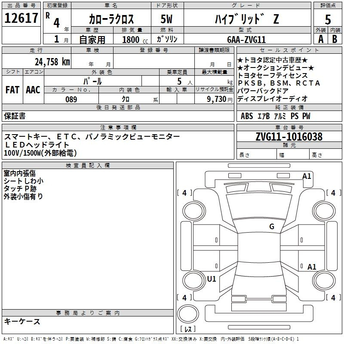Screen dimensions: 344x344
Task: Click エアB equipment label
Action: coord(264,116)
